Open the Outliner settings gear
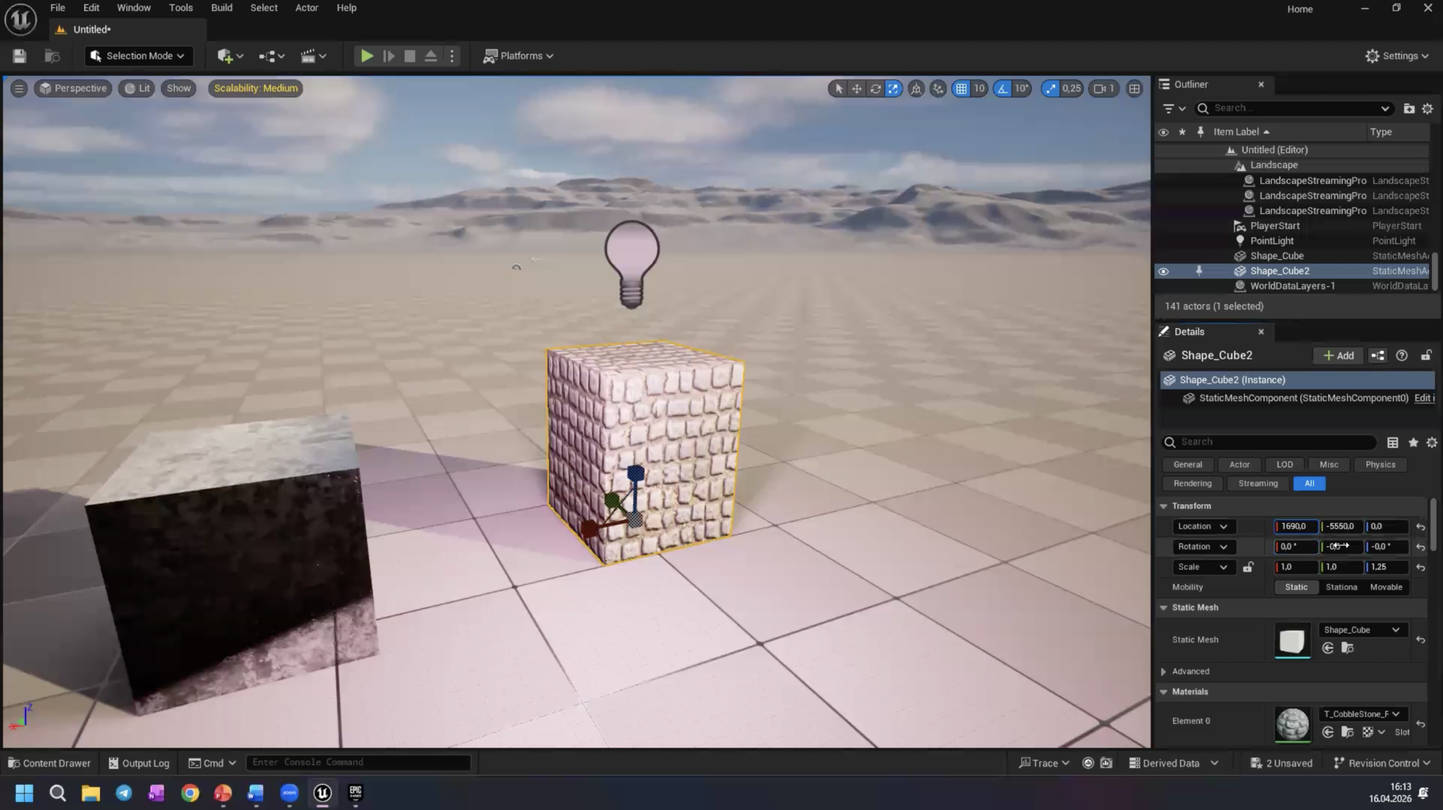This screenshot has width=1443, height=810. click(x=1427, y=109)
